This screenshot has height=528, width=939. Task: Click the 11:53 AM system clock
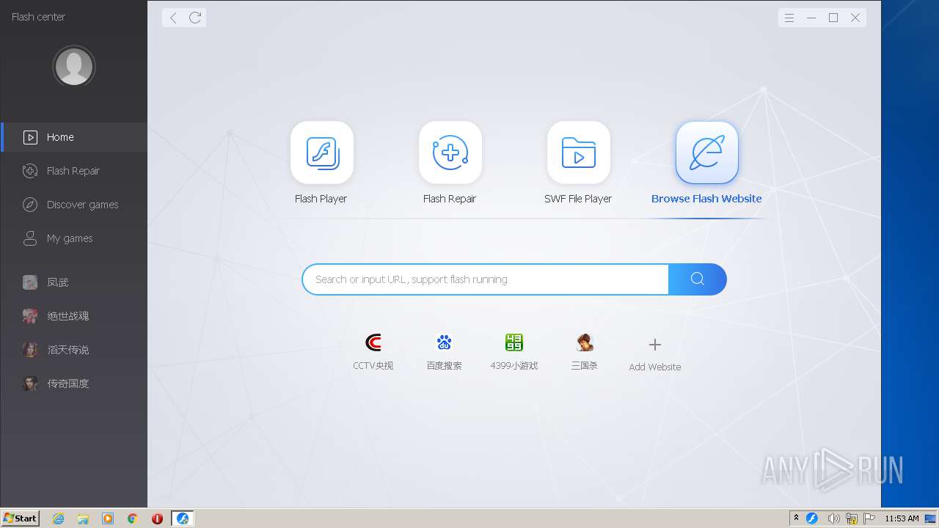tap(902, 518)
